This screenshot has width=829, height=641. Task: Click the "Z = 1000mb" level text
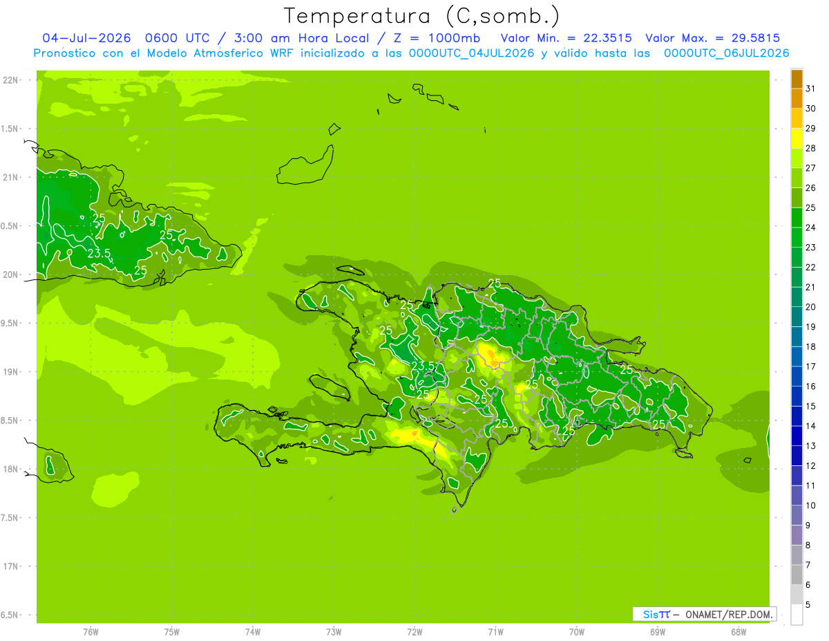pyautogui.click(x=437, y=38)
